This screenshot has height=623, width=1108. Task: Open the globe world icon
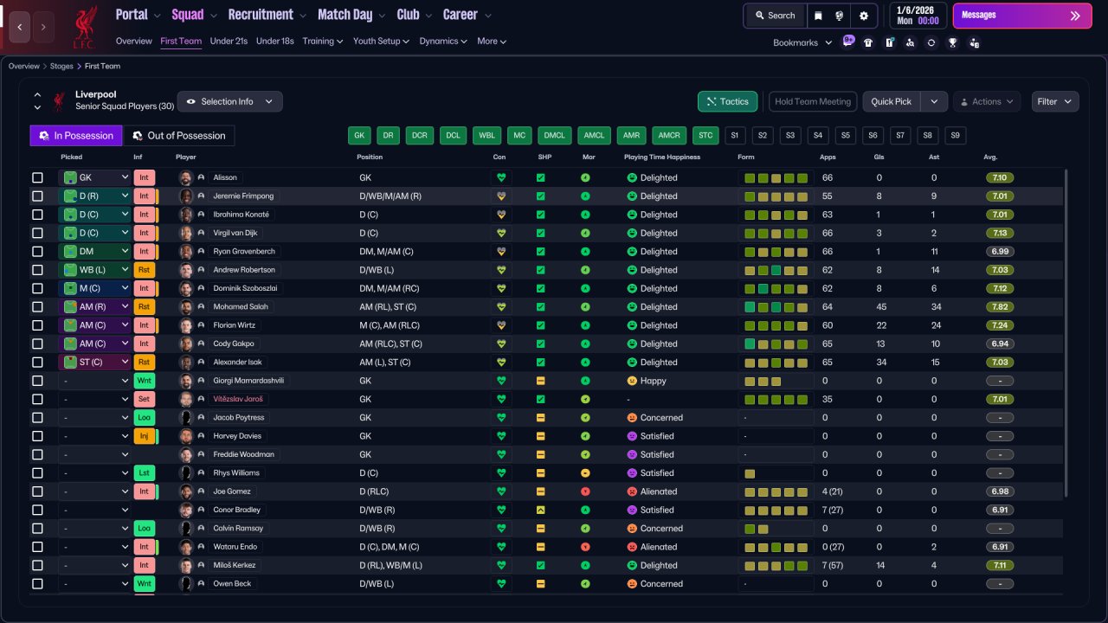pos(840,16)
